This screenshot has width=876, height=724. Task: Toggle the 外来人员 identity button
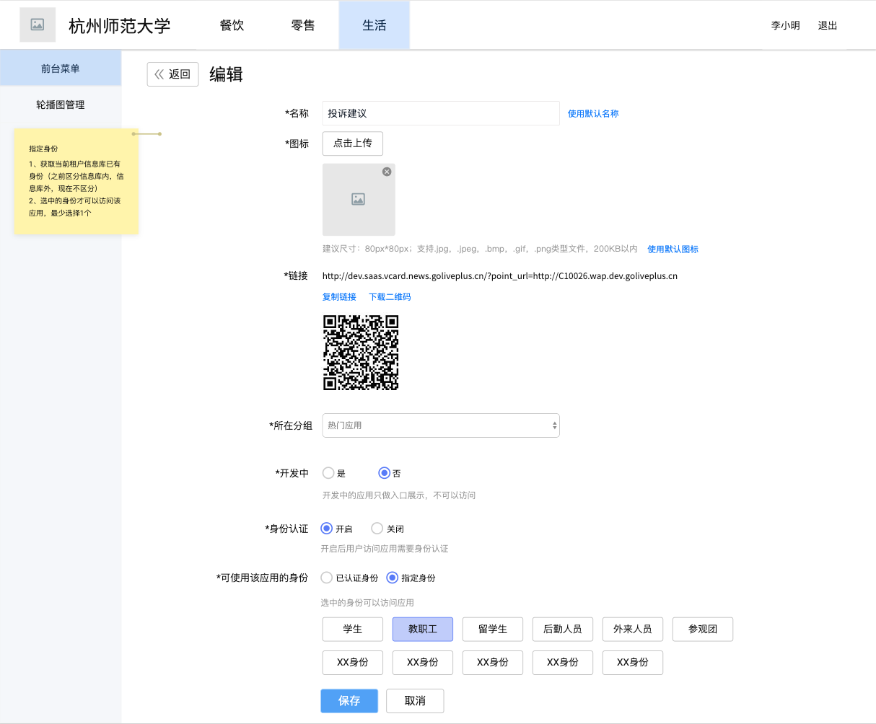(633, 630)
